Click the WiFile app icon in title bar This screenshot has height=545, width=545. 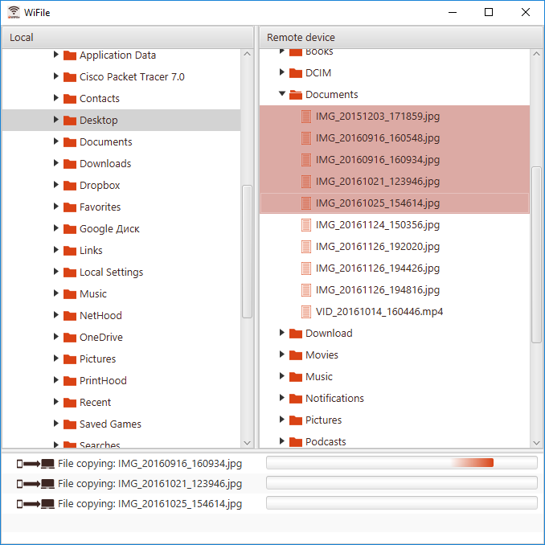coord(14,12)
